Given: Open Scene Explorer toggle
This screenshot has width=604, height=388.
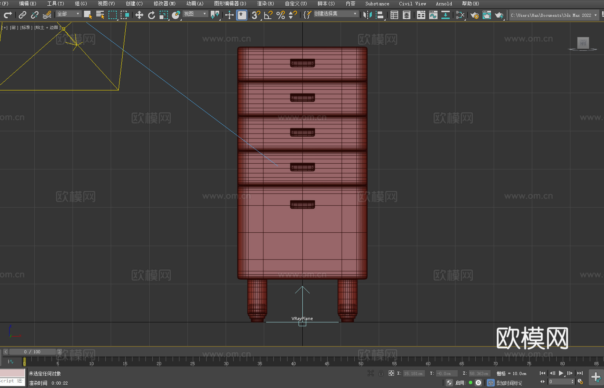Looking at the screenshot, I should coord(394,15).
